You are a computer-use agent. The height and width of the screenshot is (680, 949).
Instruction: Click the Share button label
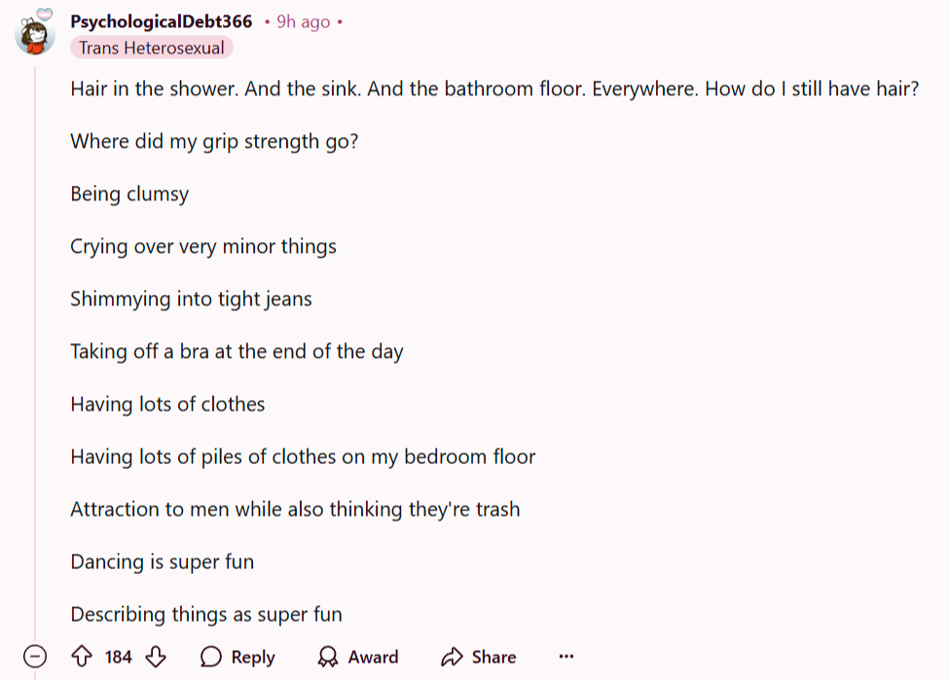click(493, 657)
